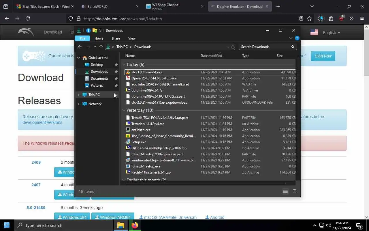This screenshot has width=369, height=231.
Task: Collapse the Yesterday (10) group
Action: point(124,110)
